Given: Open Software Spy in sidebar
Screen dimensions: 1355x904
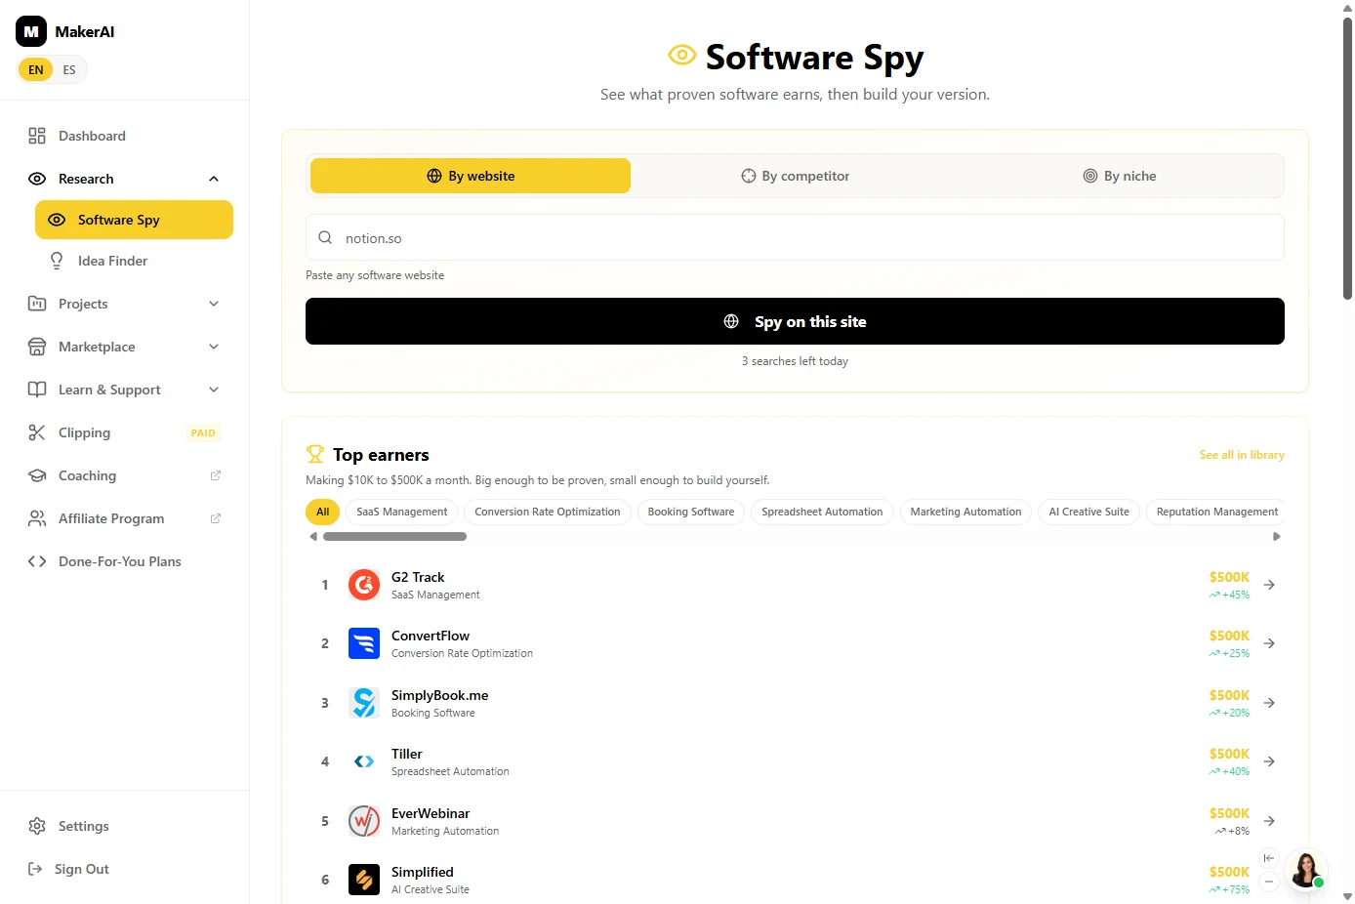Looking at the screenshot, I should pos(134,220).
